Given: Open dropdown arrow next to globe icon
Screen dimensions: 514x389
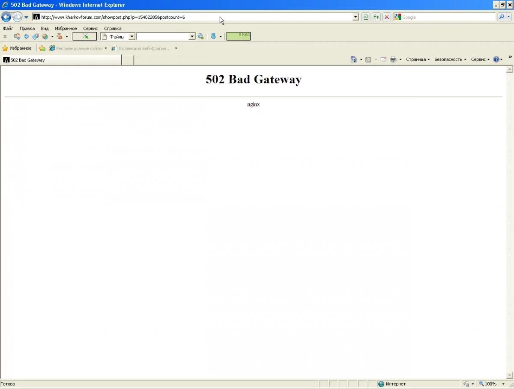Looking at the screenshot, I should point(52,37).
